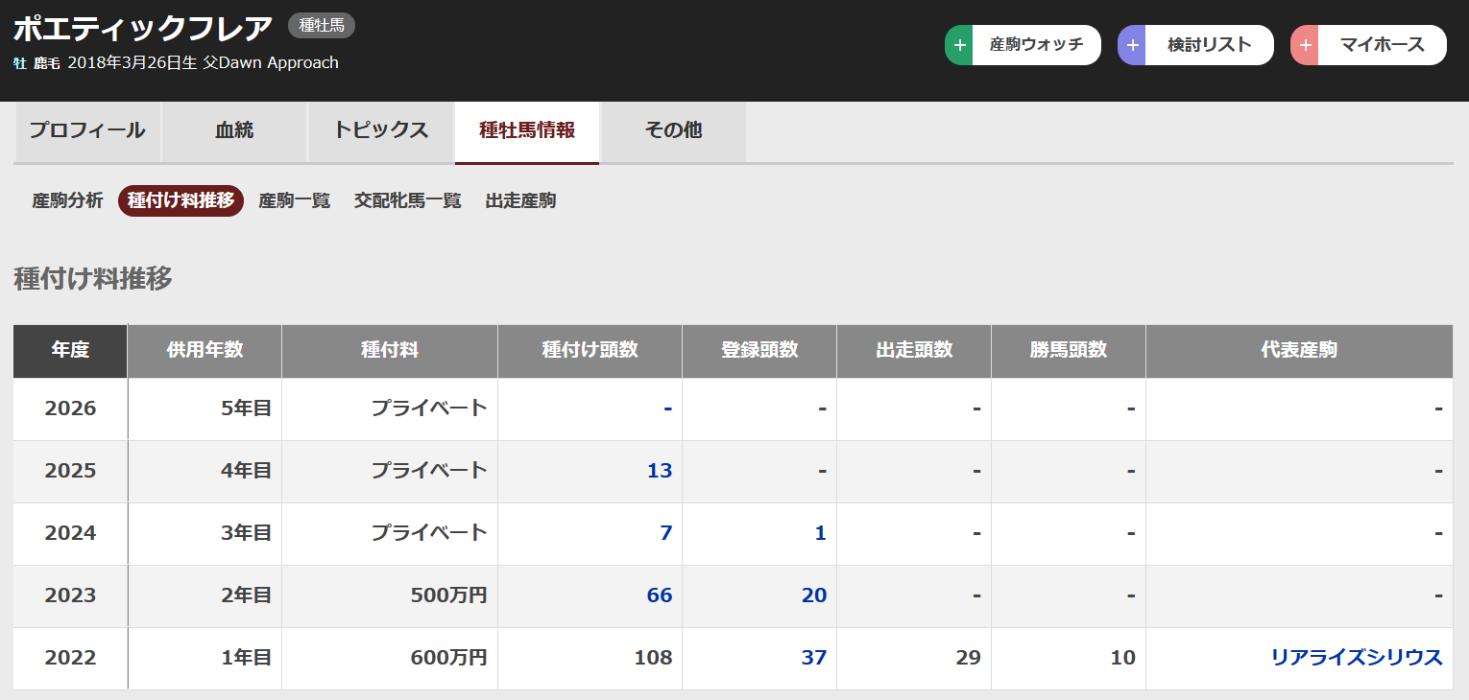Viewport: 1469px width, 700px height.
Task: Click representative offspring リアライズシリウス link
Action: [x=1356, y=658]
